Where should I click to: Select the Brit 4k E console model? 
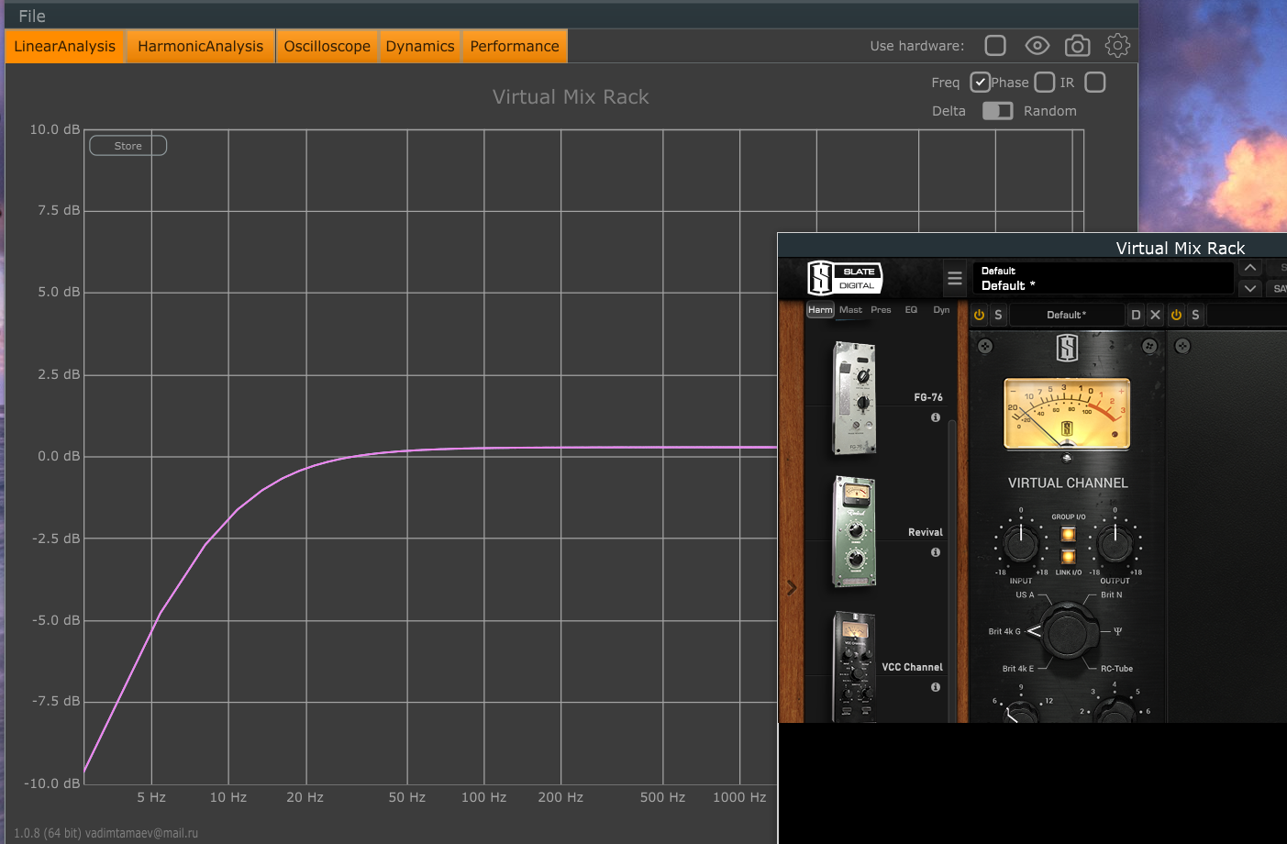point(1018,669)
